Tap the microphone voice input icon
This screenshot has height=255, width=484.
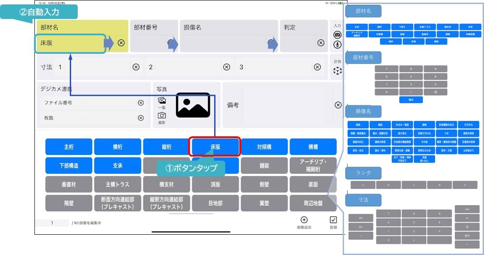337,45
